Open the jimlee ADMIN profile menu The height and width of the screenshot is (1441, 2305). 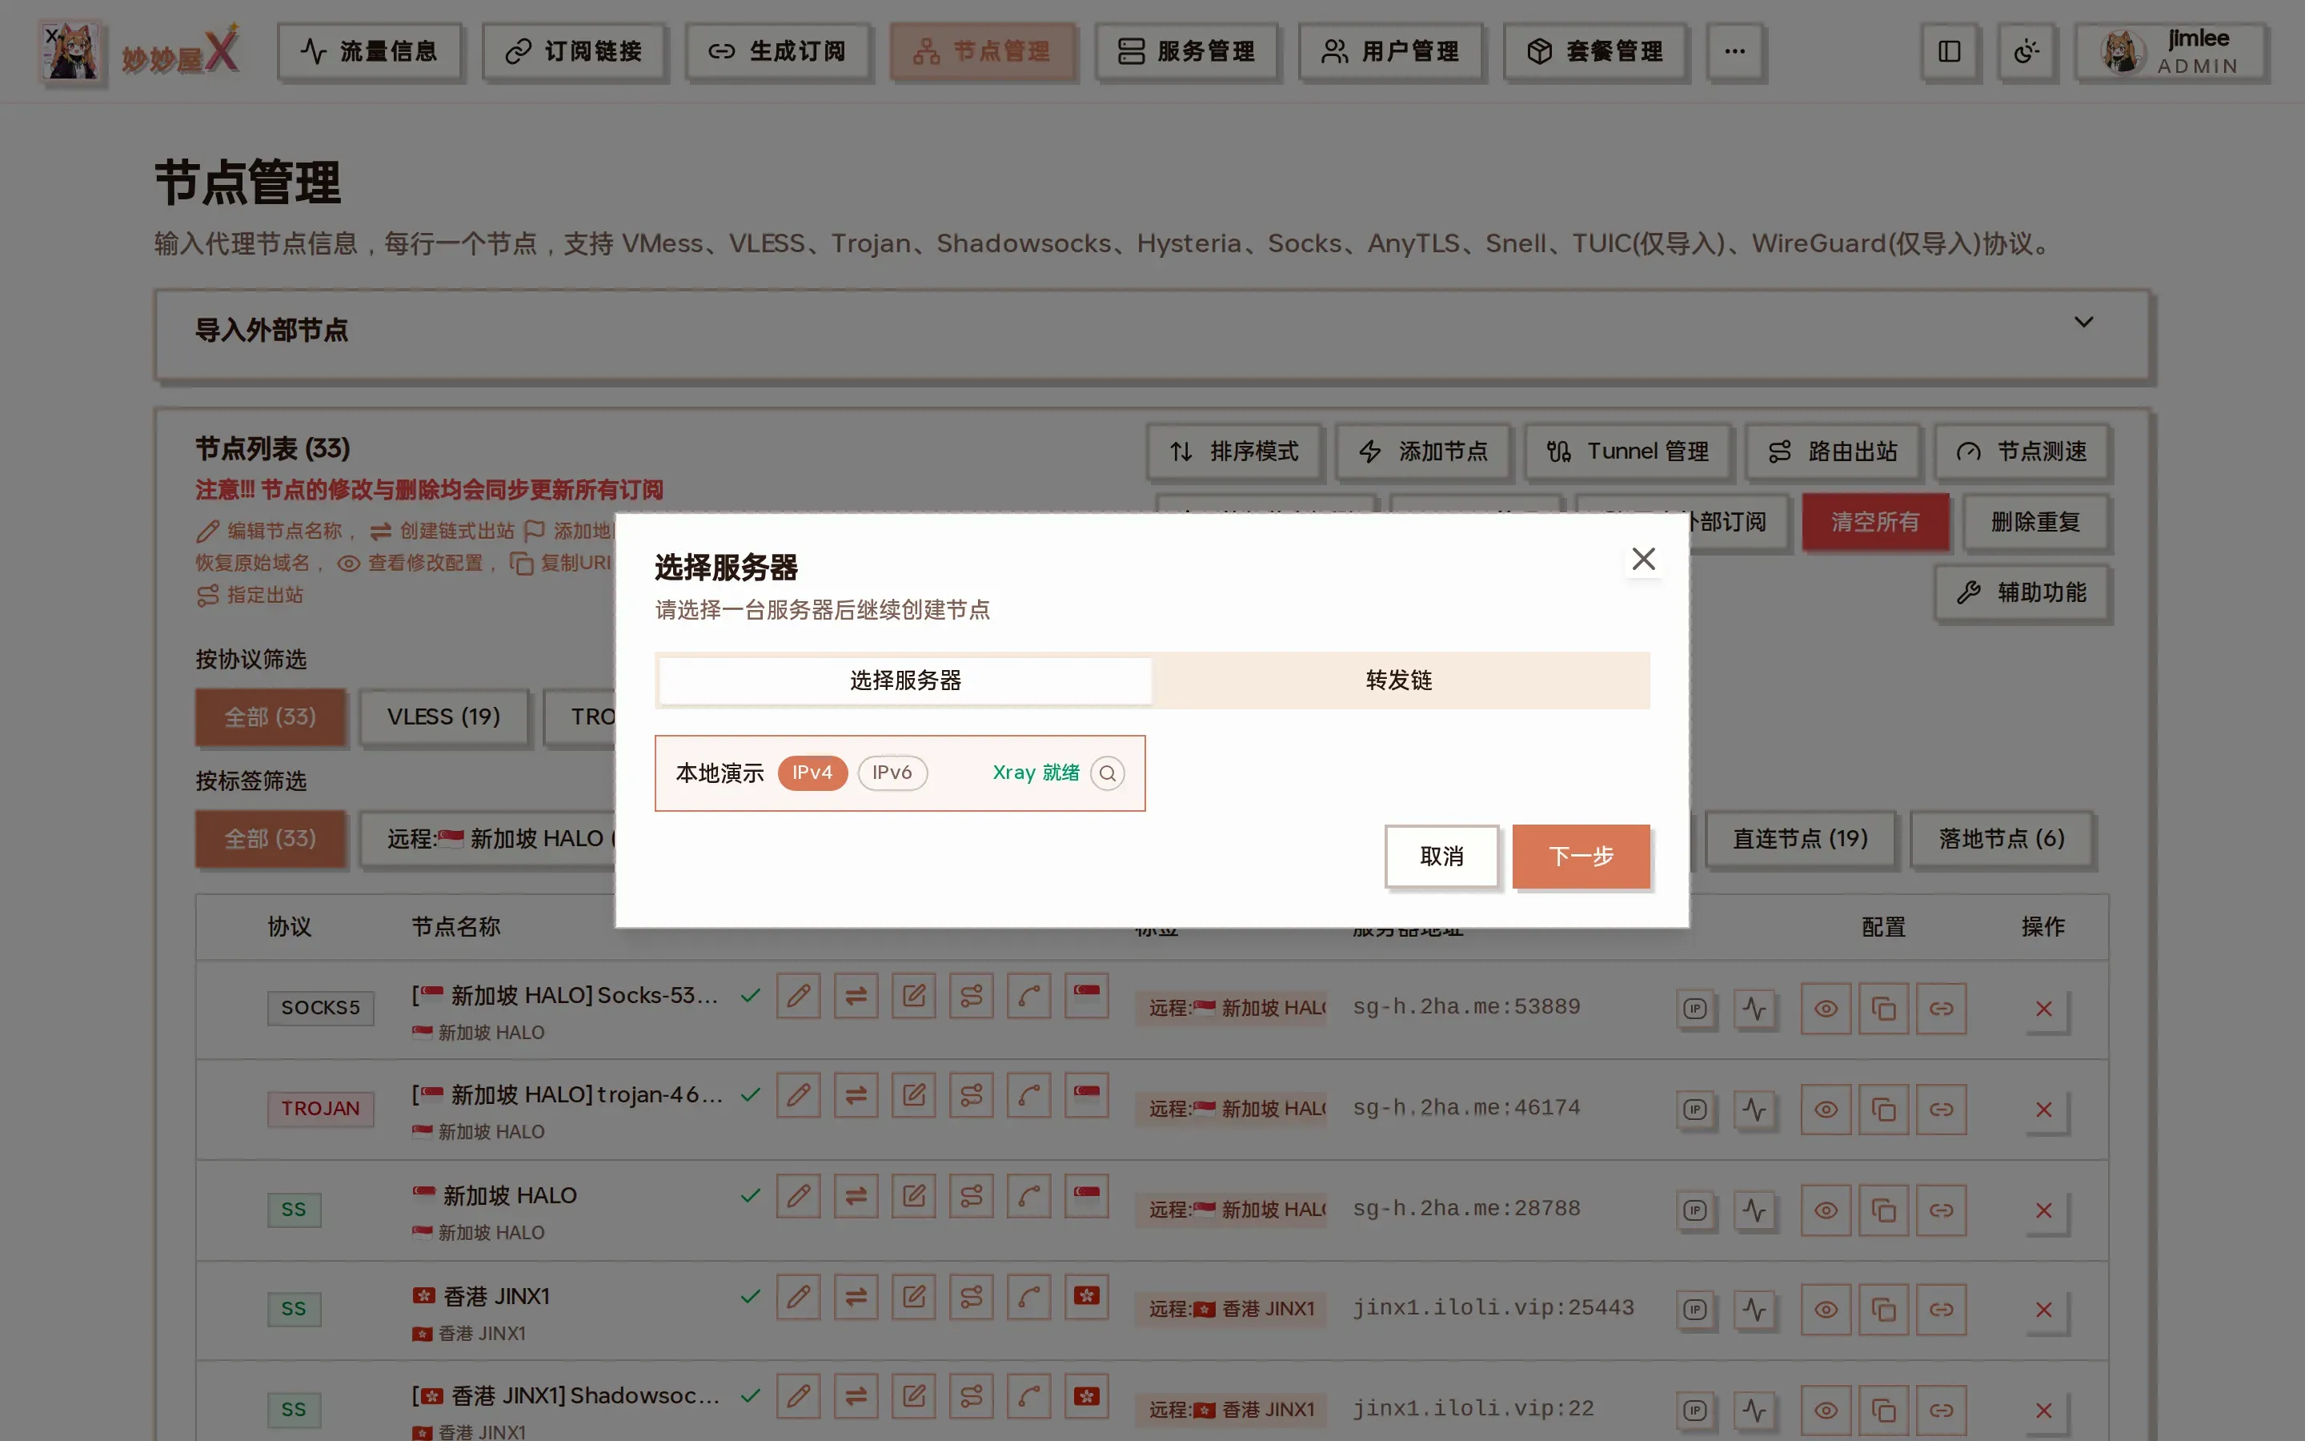(2171, 50)
